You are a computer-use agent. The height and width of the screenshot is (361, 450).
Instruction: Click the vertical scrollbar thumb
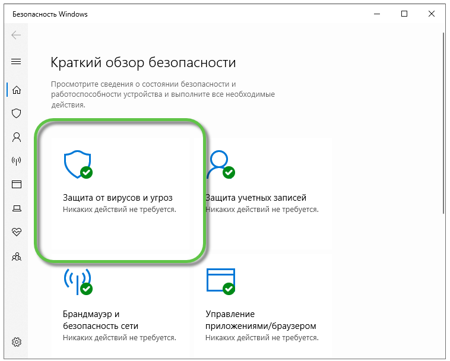[x=443, y=123]
